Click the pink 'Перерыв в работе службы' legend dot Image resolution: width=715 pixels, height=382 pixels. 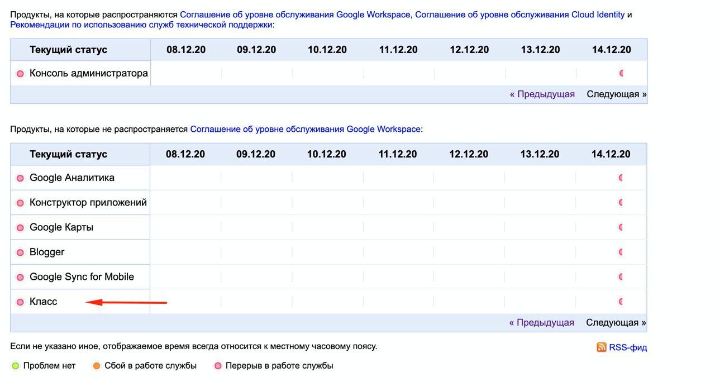pos(218,366)
